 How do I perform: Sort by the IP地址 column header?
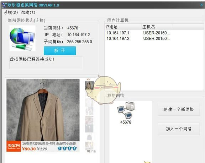[123, 27]
